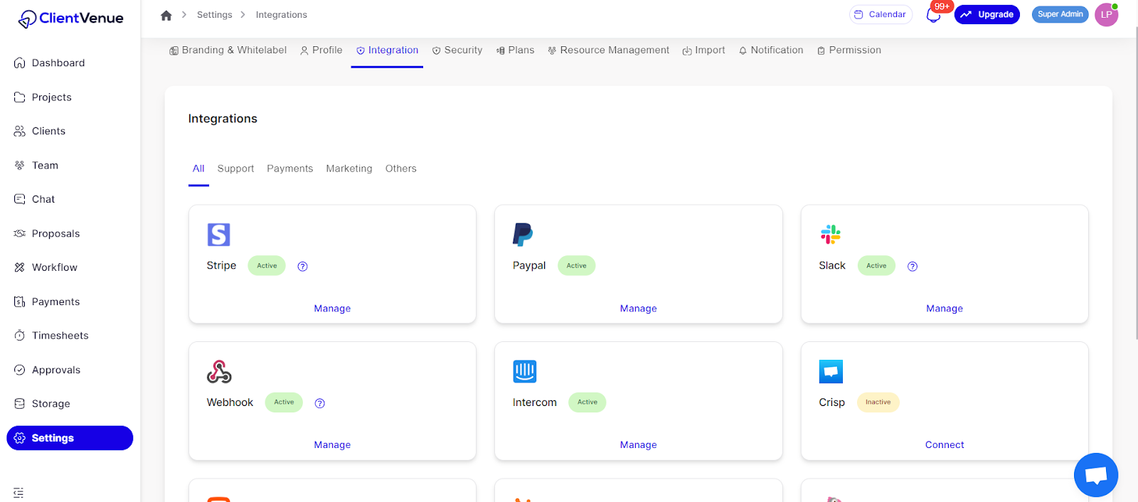Click Connect on the Crisp card
The width and height of the screenshot is (1138, 502).
(x=944, y=445)
